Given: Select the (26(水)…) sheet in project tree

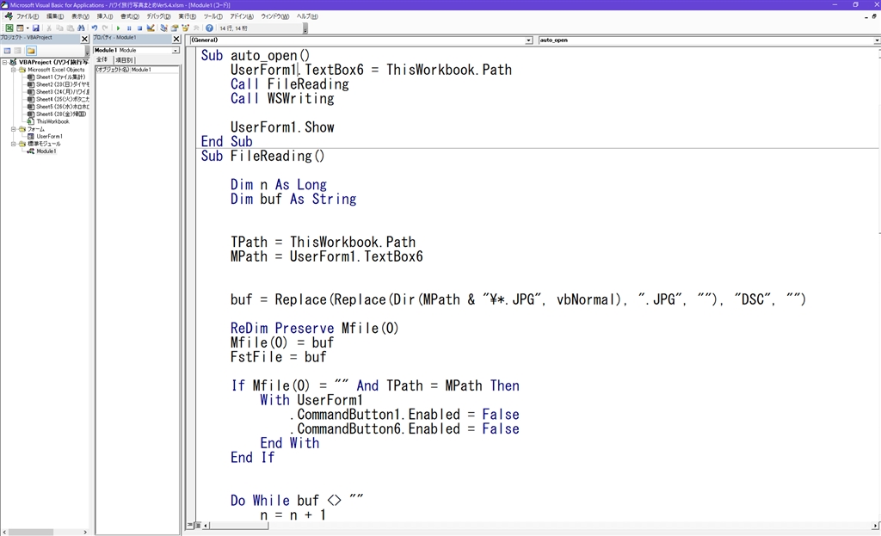Looking at the screenshot, I should [x=58, y=107].
